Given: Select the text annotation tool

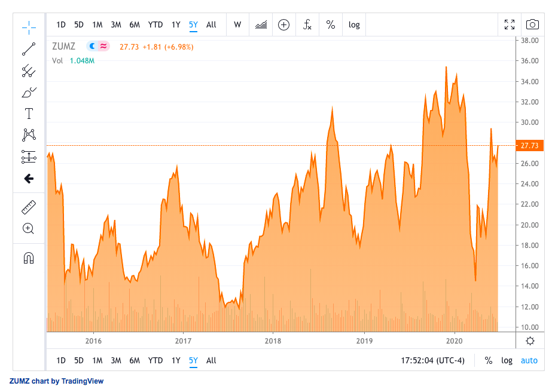Looking at the screenshot, I should [29, 114].
